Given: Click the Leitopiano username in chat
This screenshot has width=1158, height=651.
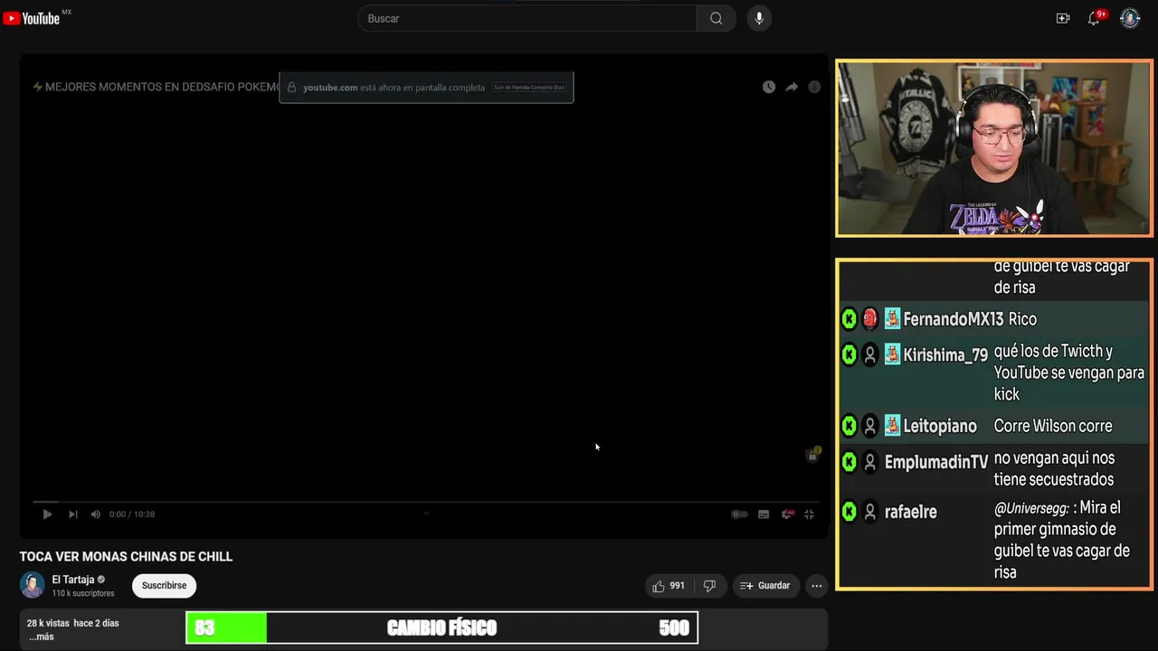Looking at the screenshot, I should [940, 426].
